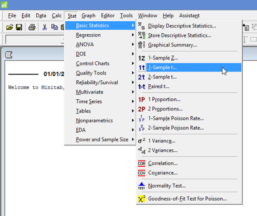Click the Copy icon in toolbar
The image size is (257, 216).
point(55,27)
